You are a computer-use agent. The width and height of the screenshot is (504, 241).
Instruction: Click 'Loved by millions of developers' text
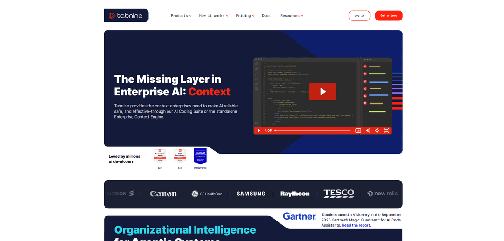125,159
